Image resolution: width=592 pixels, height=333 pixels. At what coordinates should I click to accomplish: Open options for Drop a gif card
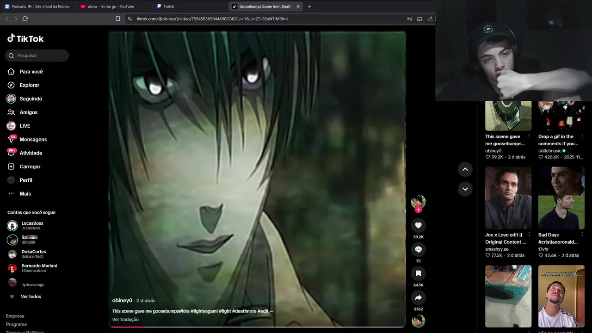coord(582,136)
